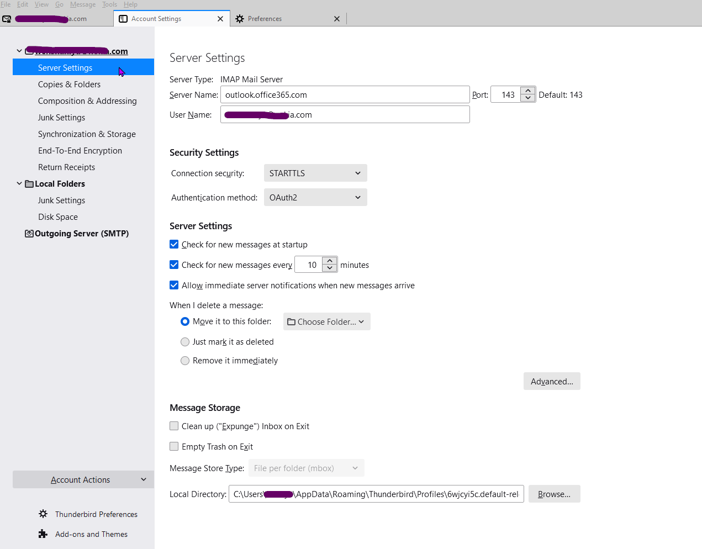The height and width of the screenshot is (549, 702).
Task: Select Server Settings in sidebar
Action: [x=83, y=67]
